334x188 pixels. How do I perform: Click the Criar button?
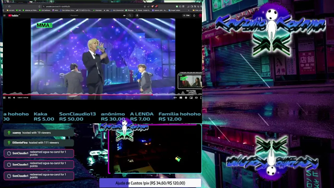186,15
